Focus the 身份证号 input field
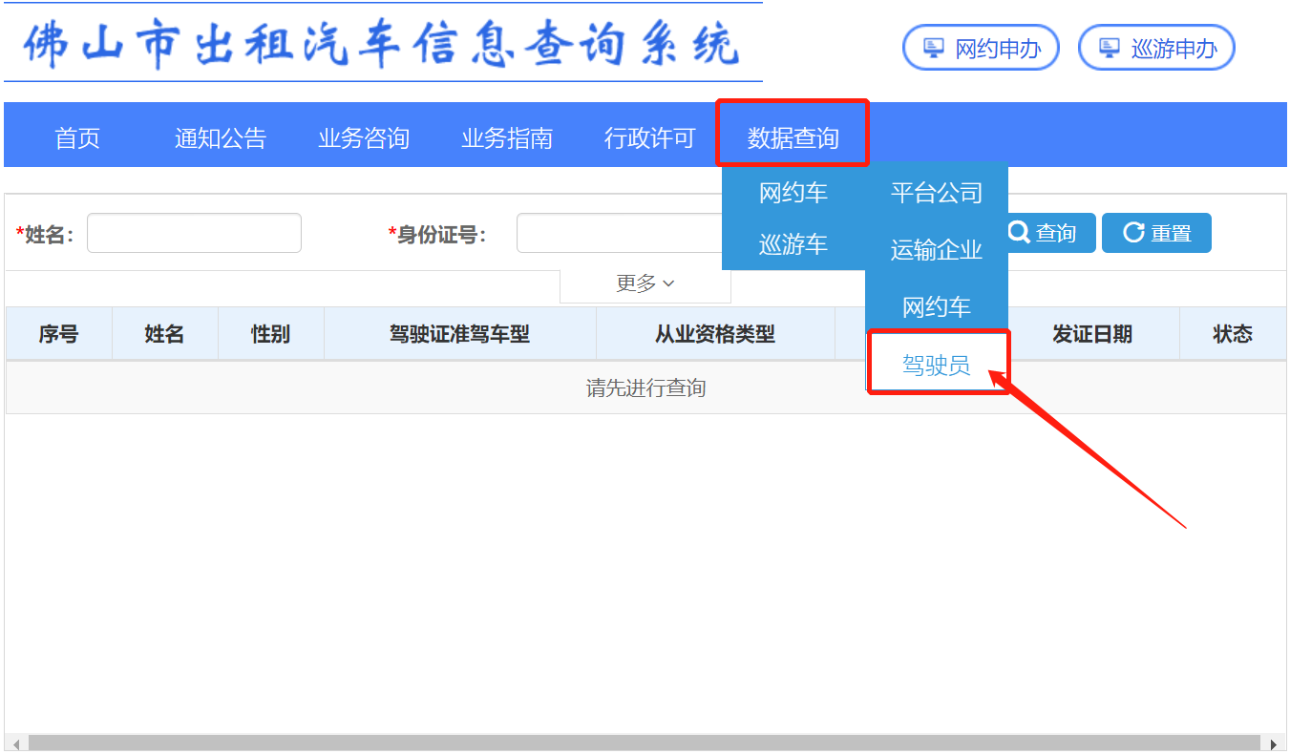Screen dimensions: 1290x754 click(x=619, y=233)
